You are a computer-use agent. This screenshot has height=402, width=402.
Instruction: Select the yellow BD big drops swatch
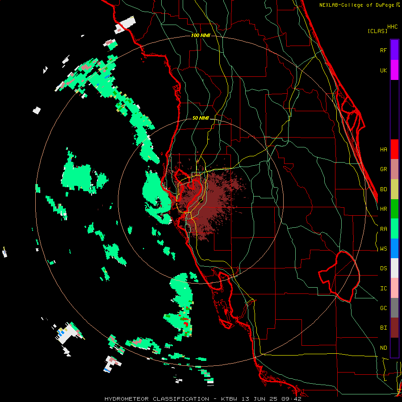pyautogui.click(x=394, y=189)
